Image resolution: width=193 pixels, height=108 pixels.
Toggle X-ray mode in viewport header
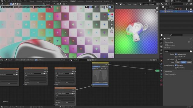[x=101, y=7]
